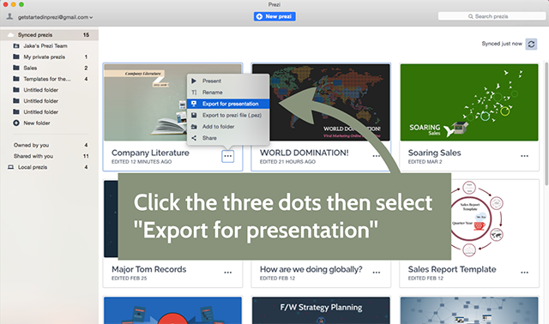Image resolution: width=549 pixels, height=324 pixels.
Task: Open three-dots menu for Company Literature
Action: (x=227, y=156)
